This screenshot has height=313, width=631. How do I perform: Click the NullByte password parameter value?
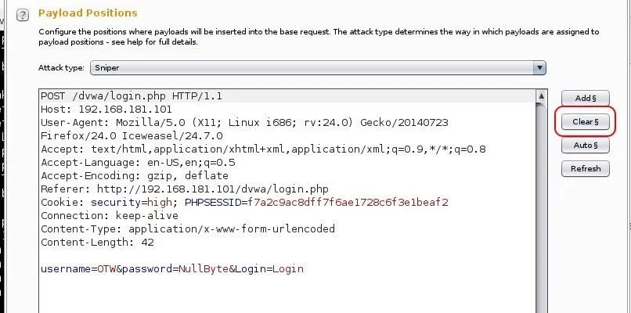(204, 268)
